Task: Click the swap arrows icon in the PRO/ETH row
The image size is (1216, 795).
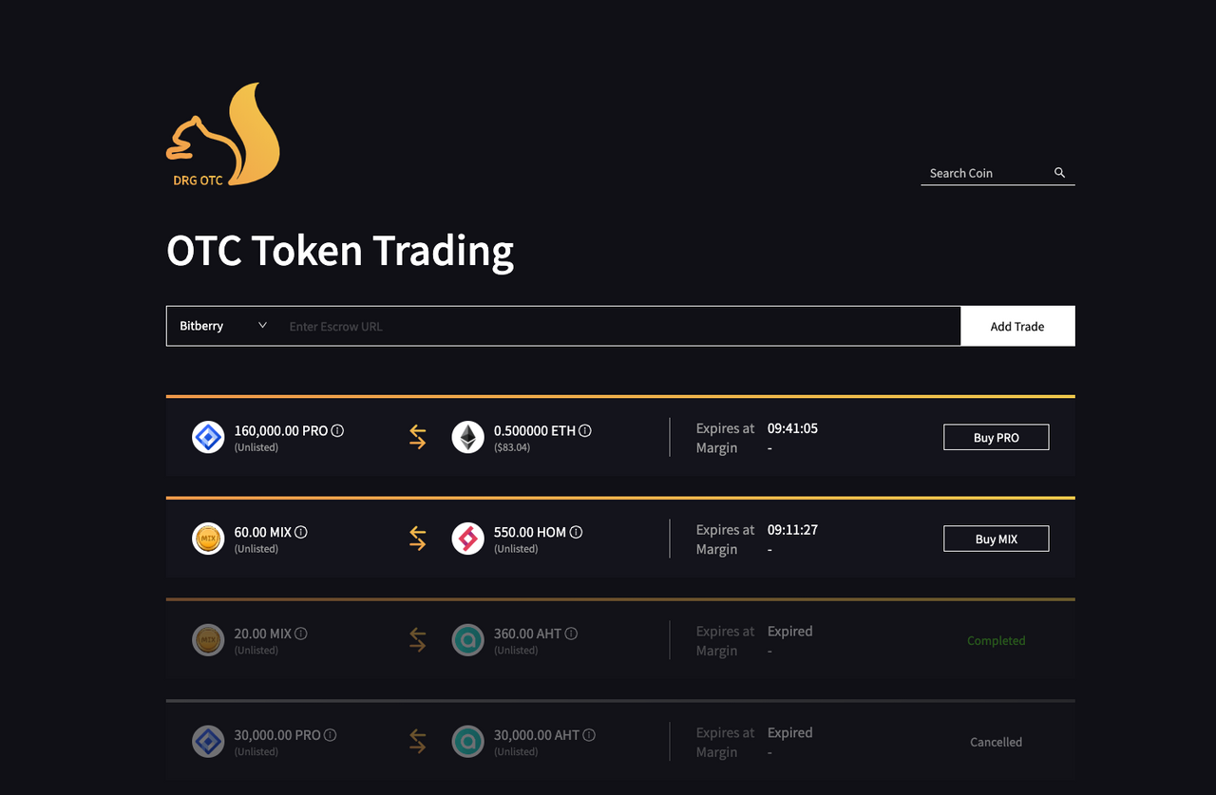Action: coord(418,437)
